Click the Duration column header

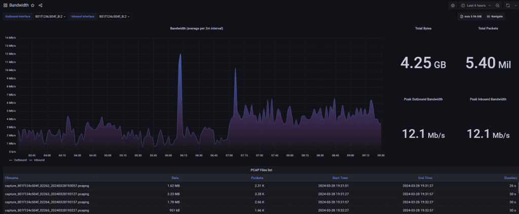510,178
